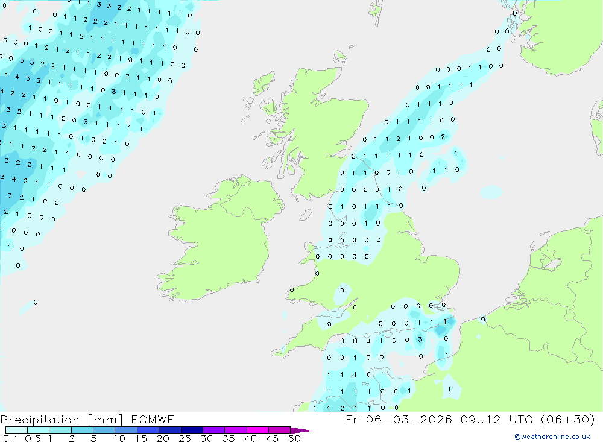This screenshot has height=442, width=603.
Task: Click the 'Precipitation [mm]' title text
Action: [62, 420]
